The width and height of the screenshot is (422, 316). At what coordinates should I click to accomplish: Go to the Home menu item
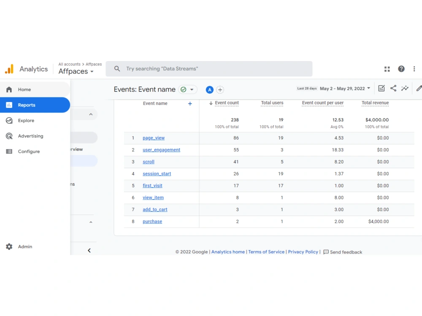[24, 89]
